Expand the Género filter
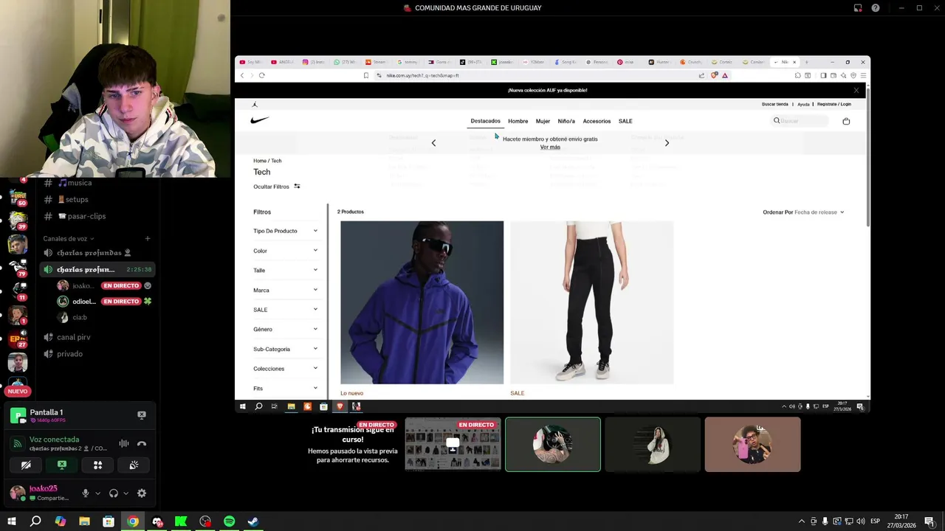 286,329
